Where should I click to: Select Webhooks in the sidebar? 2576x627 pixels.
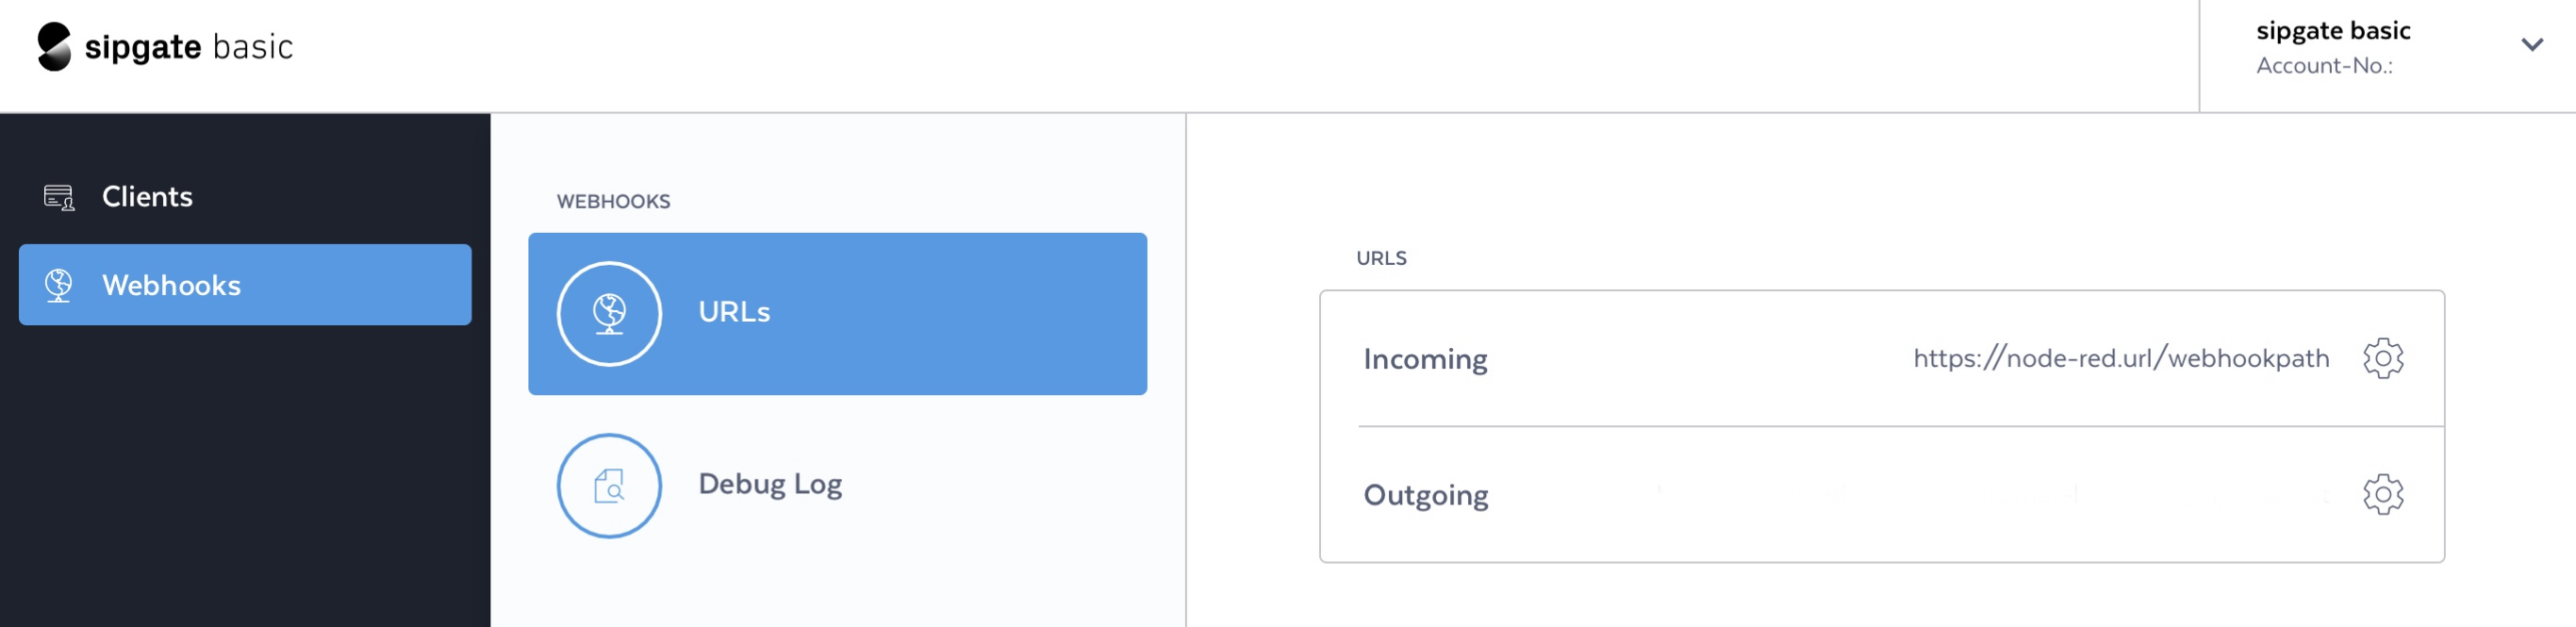pyautogui.click(x=245, y=285)
